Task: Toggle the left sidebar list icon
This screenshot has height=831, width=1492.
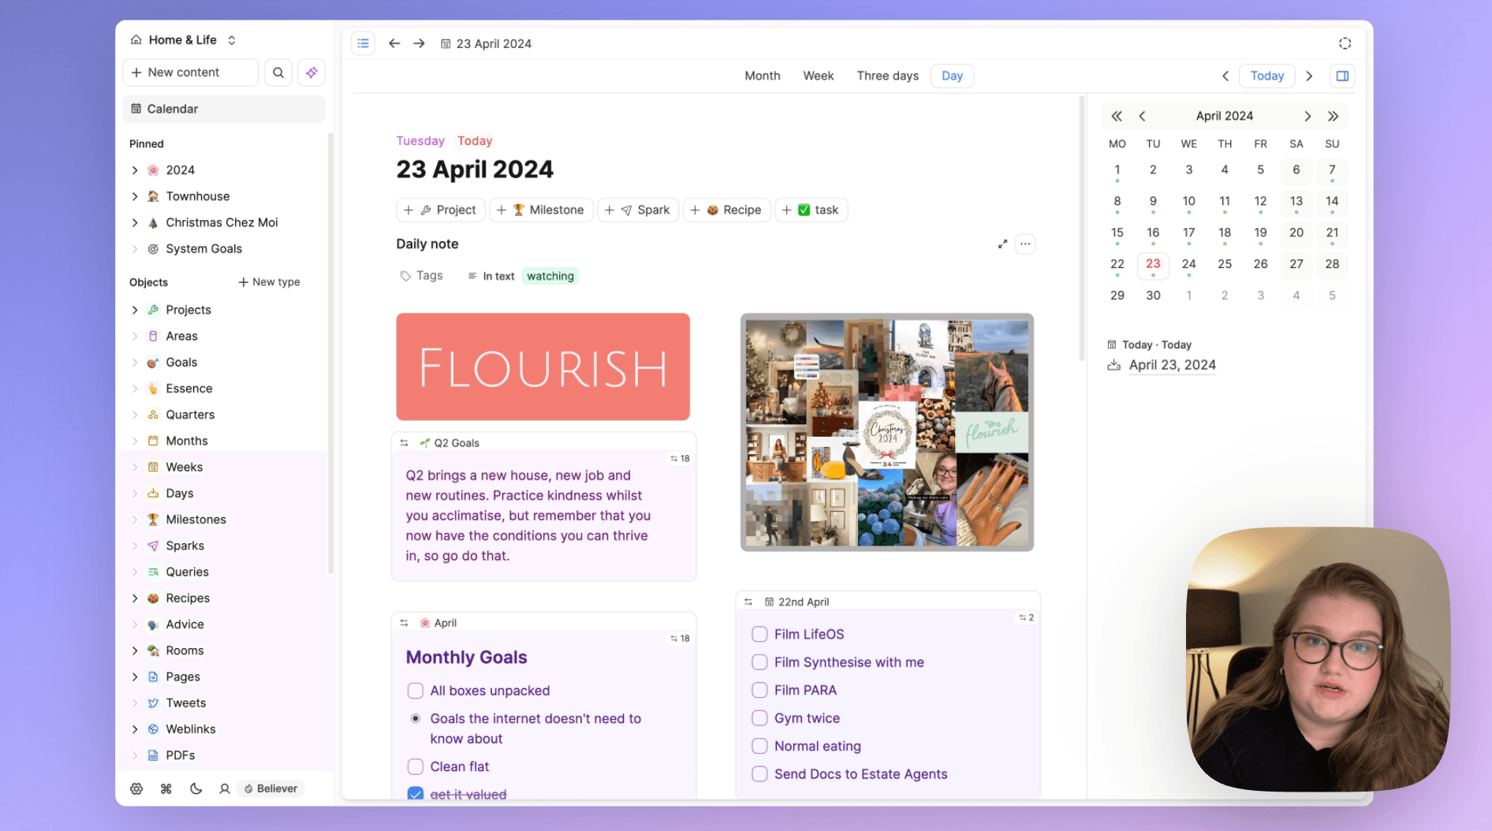Action: tap(363, 43)
